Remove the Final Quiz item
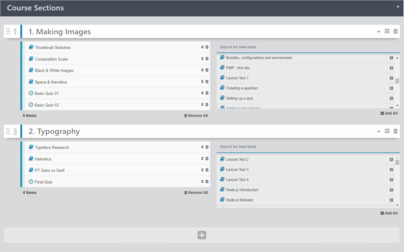This screenshot has width=404, height=252. point(207,182)
